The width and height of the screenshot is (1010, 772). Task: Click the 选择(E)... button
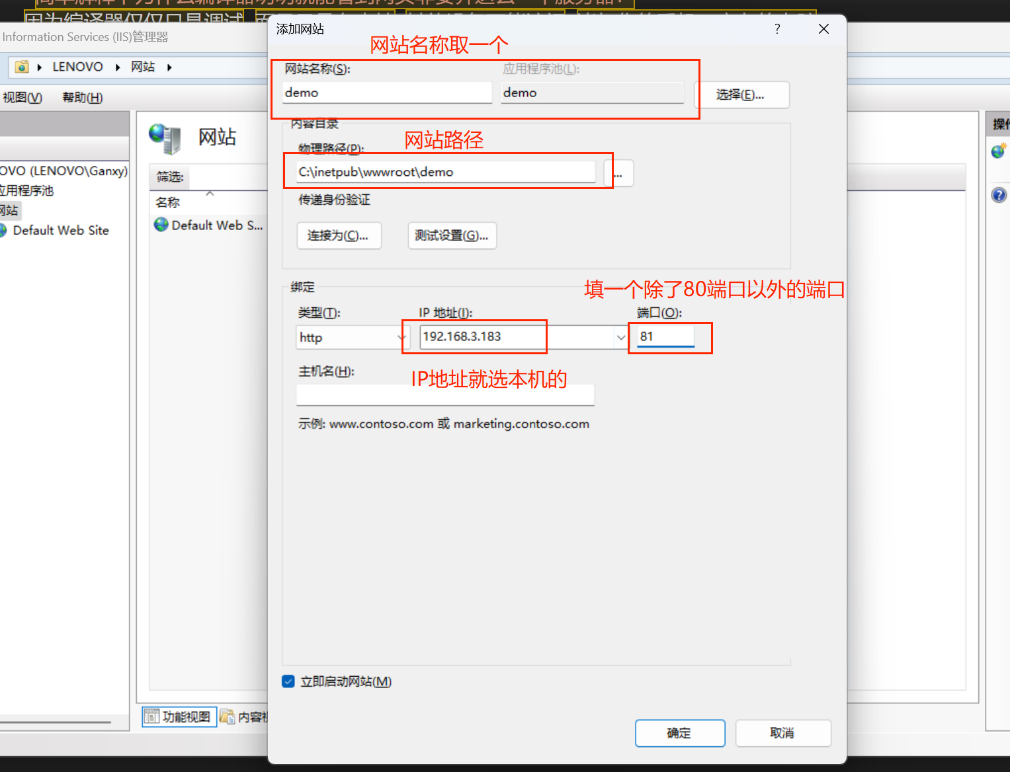click(x=740, y=95)
